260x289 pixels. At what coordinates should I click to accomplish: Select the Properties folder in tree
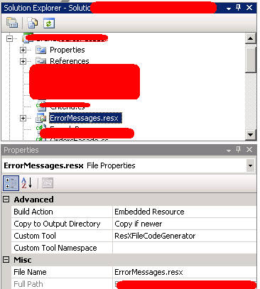coord(67,50)
